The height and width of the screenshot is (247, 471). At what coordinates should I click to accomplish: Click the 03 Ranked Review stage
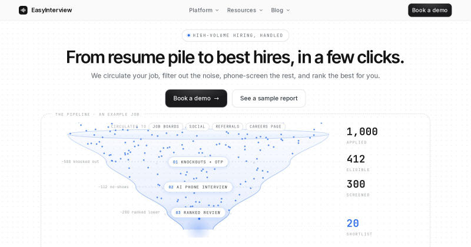point(198,212)
